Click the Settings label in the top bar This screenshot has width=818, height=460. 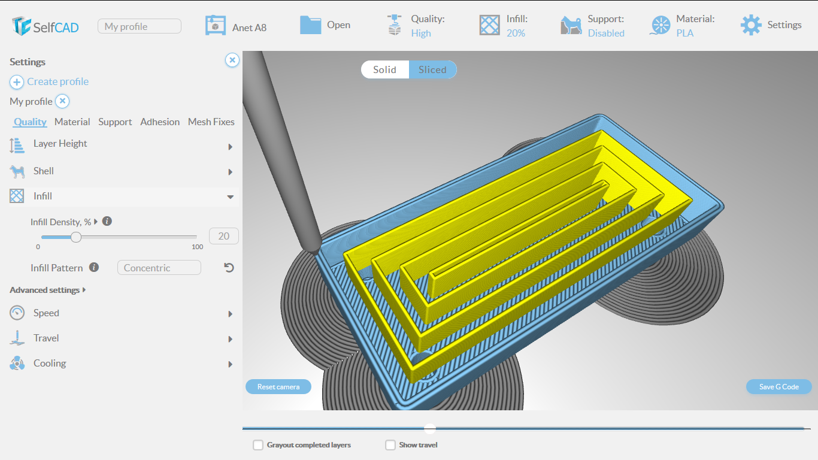point(784,25)
